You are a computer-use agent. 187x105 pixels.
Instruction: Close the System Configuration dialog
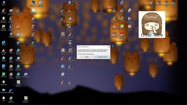point(109,47)
